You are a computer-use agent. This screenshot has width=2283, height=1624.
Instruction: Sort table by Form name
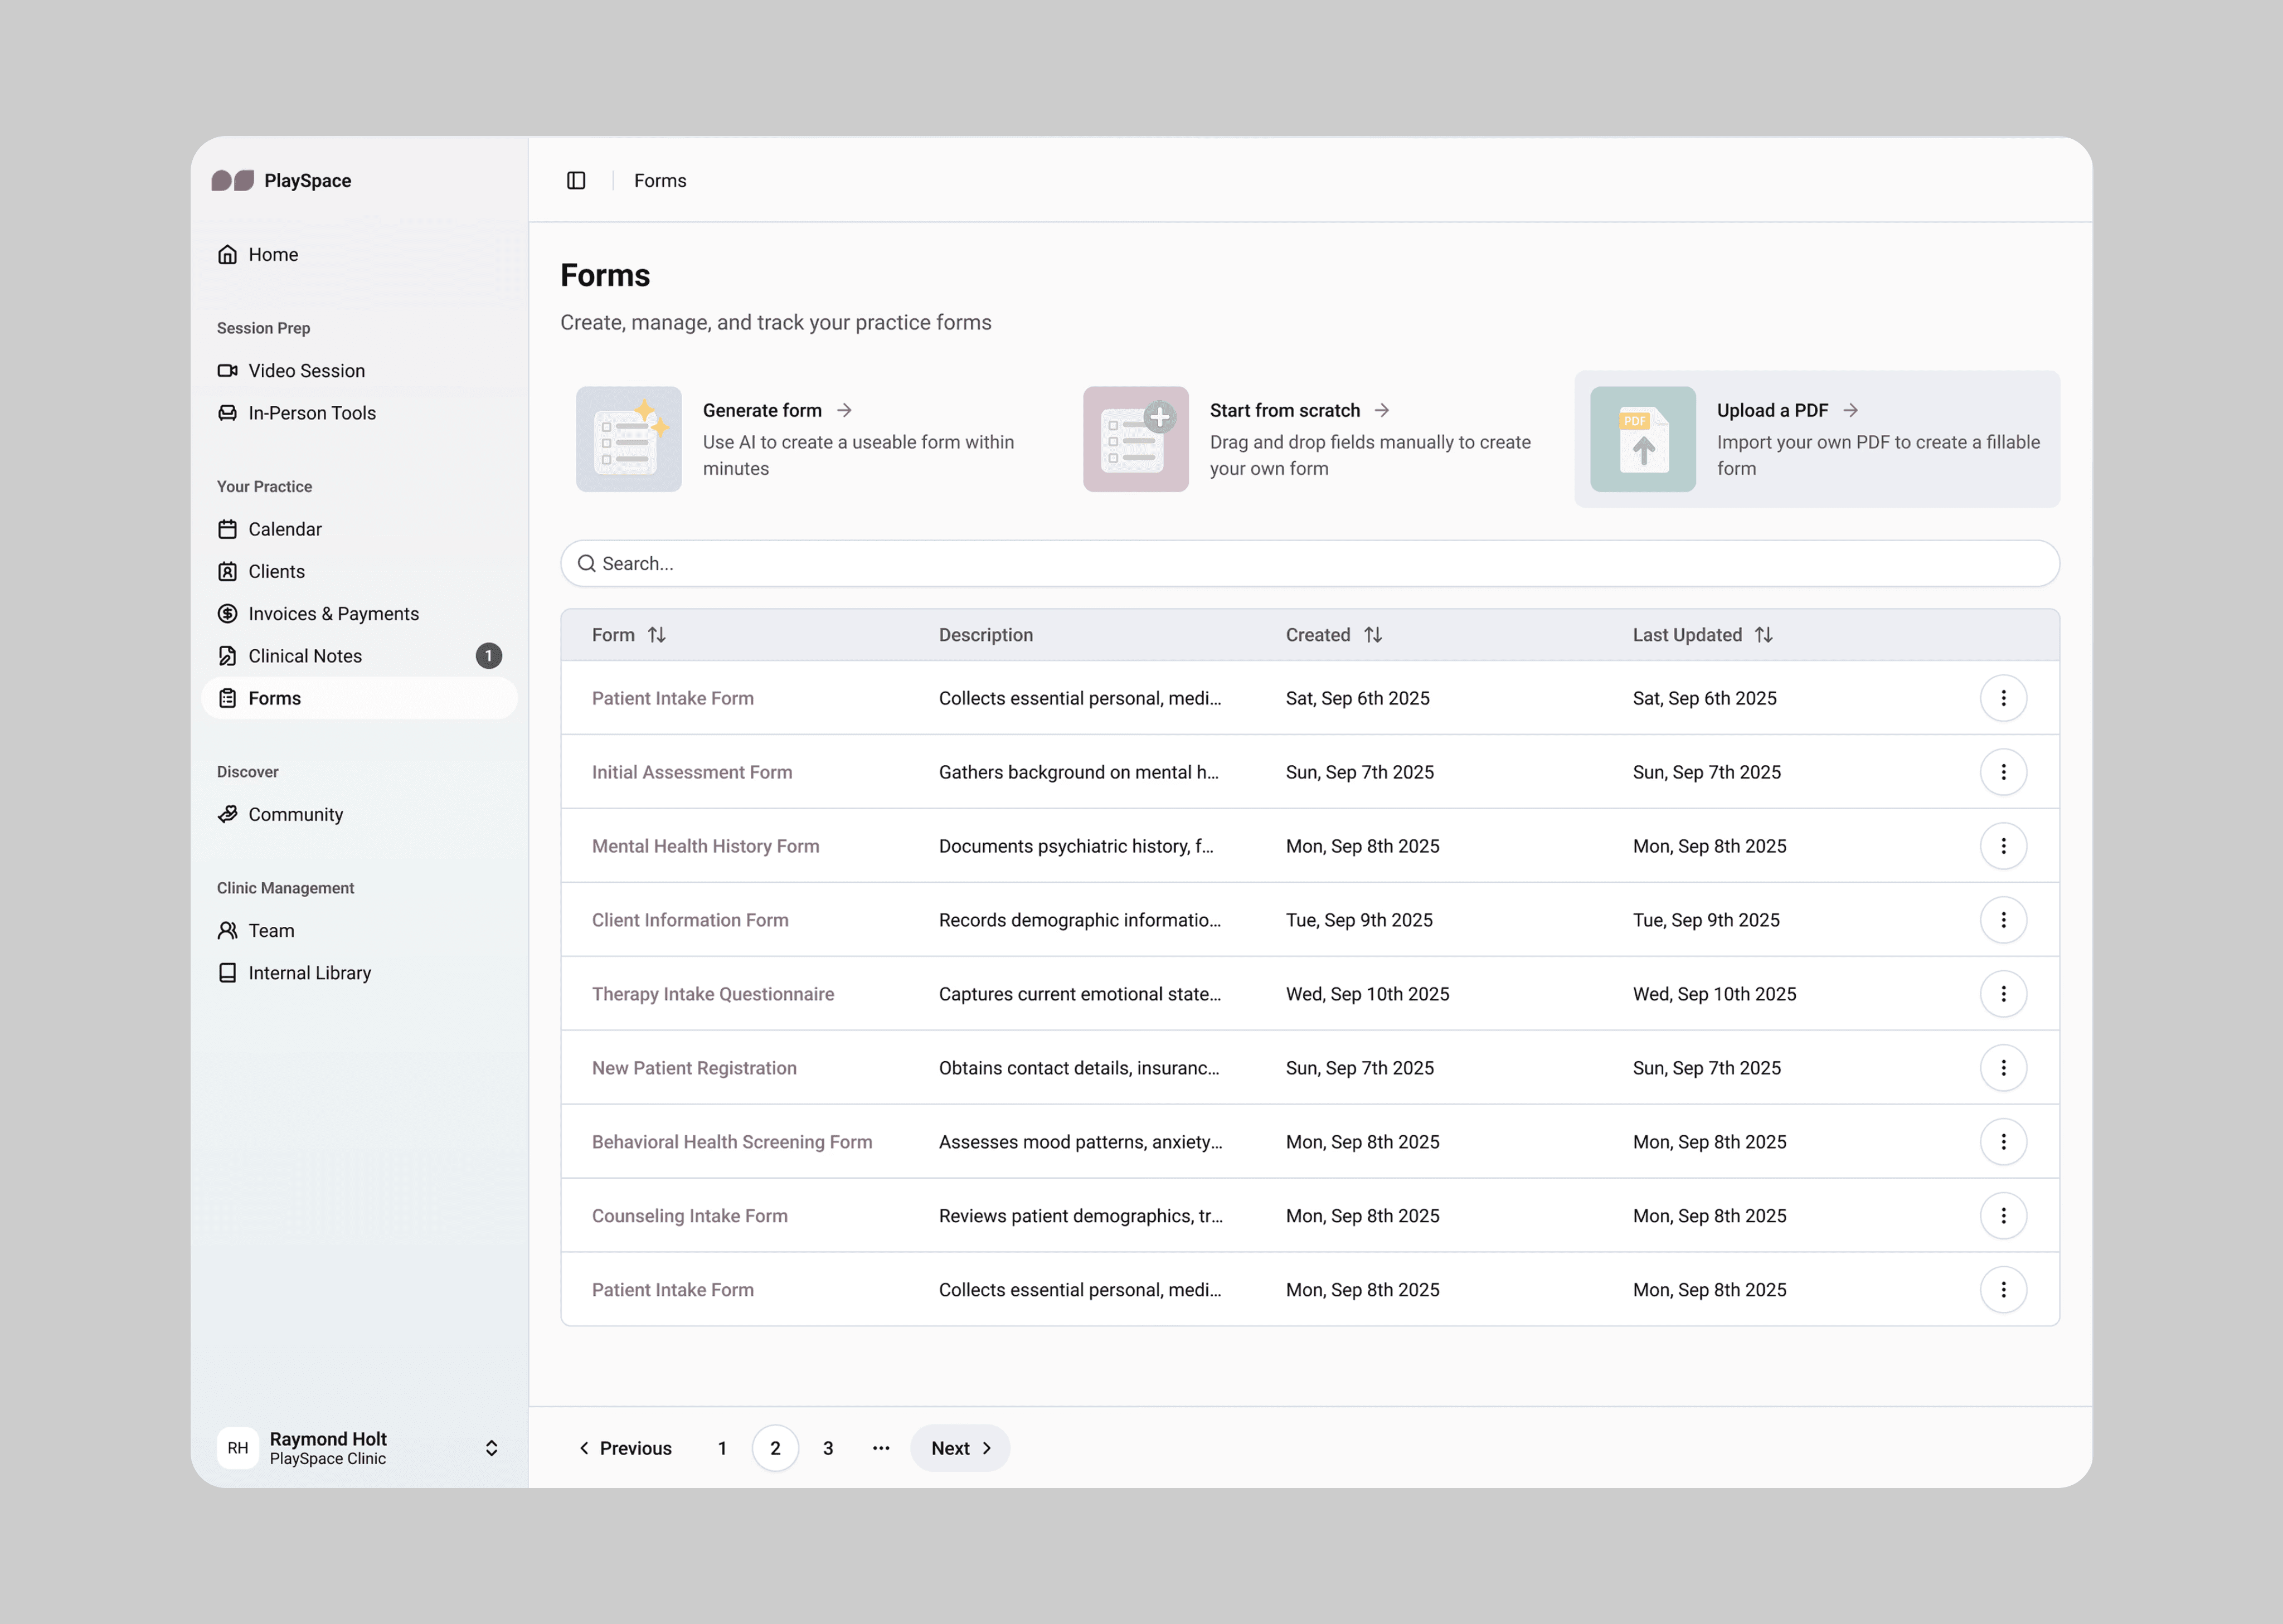point(656,635)
